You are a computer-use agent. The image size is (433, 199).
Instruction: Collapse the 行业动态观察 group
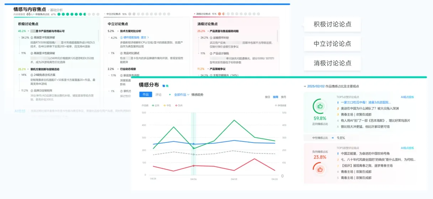118,69
